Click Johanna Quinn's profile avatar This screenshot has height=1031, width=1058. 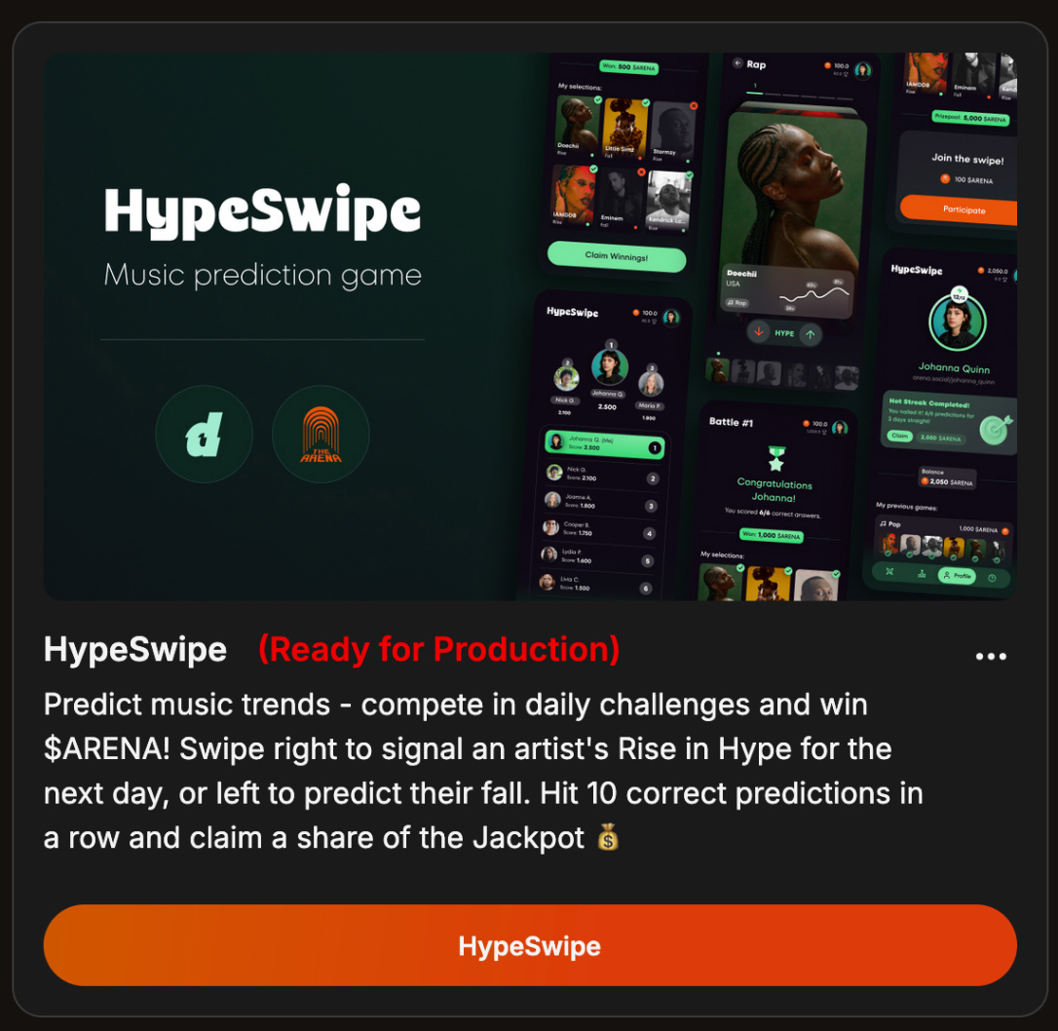click(958, 323)
